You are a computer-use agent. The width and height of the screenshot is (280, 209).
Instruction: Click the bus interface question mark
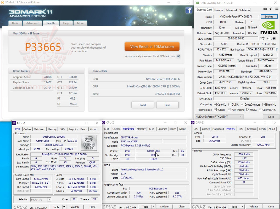pos(277,49)
